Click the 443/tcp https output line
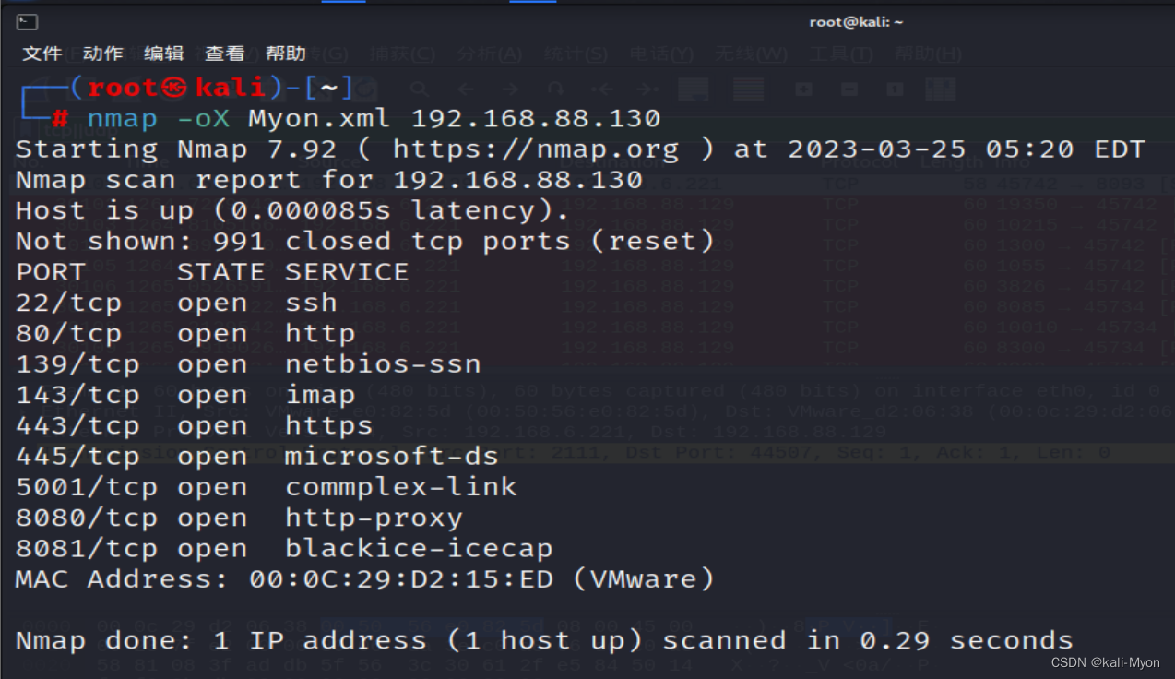Screen dimensions: 1175x679 pyautogui.click(x=194, y=426)
